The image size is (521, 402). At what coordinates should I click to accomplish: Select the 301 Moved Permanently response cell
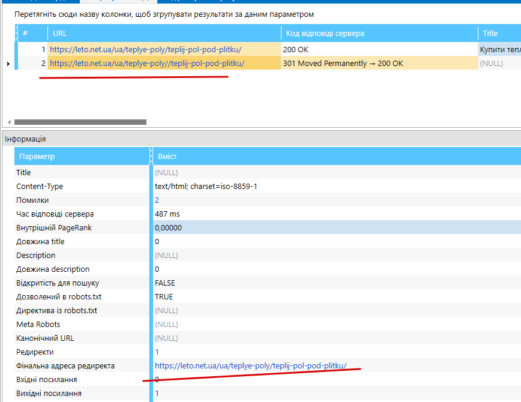tap(379, 63)
